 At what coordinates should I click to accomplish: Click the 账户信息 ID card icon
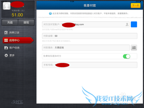point(6,48)
